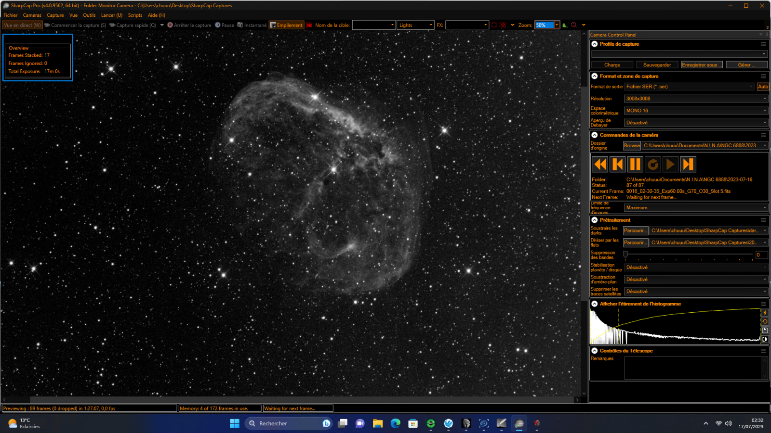This screenshot has height=433, width=771.
Task: Open Espace colorimétrique MONO 16 dropdown
Action: tap(696, 111)
